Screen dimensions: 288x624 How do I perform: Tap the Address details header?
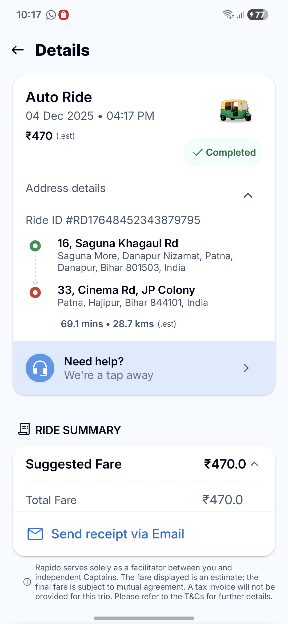(66, 188)
